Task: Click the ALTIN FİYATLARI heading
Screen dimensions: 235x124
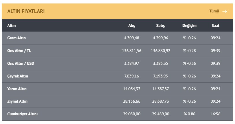Action: click(26, 11)
